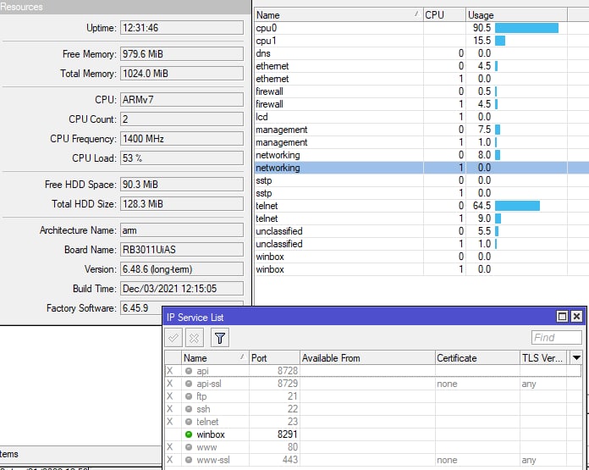Click TLS 'any' in www-ssl row
The image size is (589, 470).
tap(529, 460)
